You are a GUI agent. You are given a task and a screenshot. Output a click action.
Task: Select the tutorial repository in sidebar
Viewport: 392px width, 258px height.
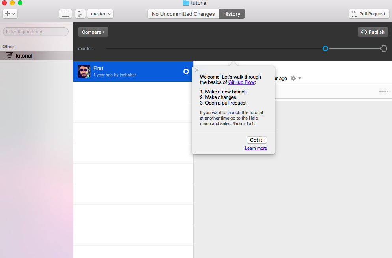[37, 56]
